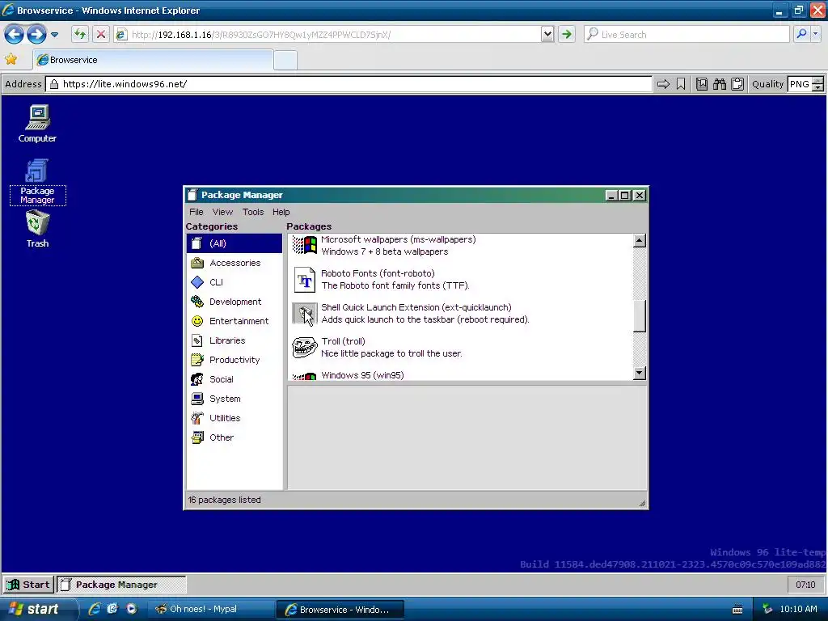Select the (All) category
Viewport: 828px width, 621px height.
point(234,243)
